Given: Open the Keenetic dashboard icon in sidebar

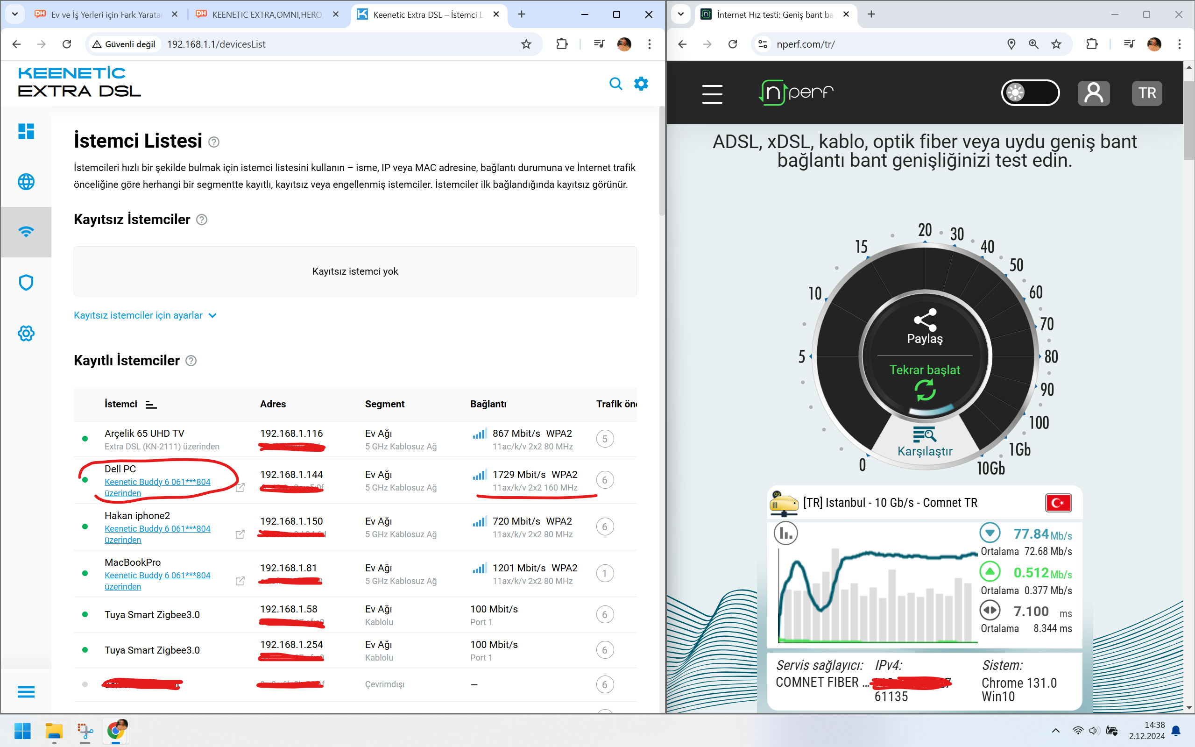Looking at the screenshot, I should coord(26,131).
